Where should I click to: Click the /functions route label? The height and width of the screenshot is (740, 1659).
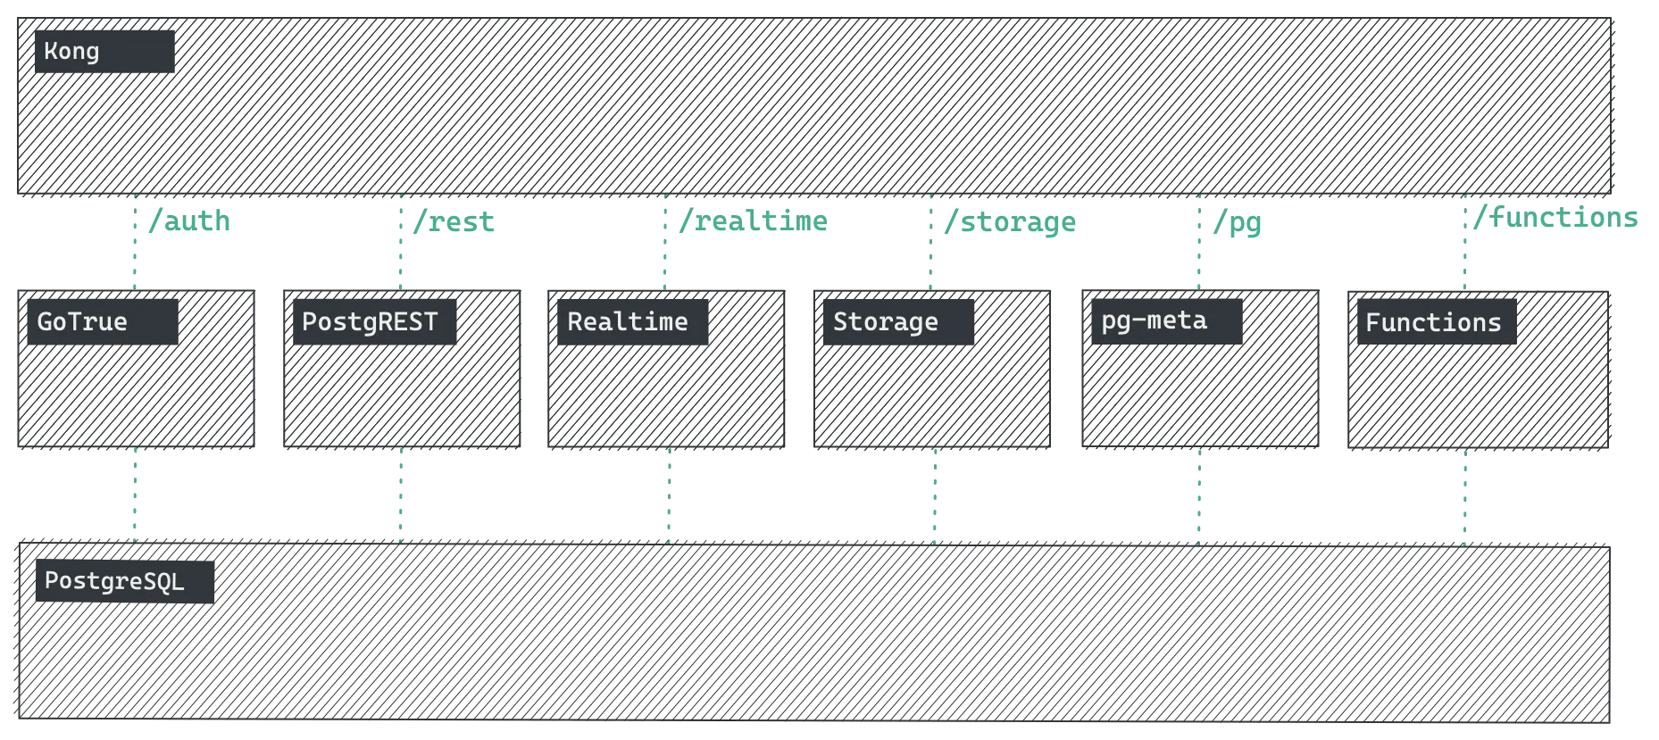1555,217
